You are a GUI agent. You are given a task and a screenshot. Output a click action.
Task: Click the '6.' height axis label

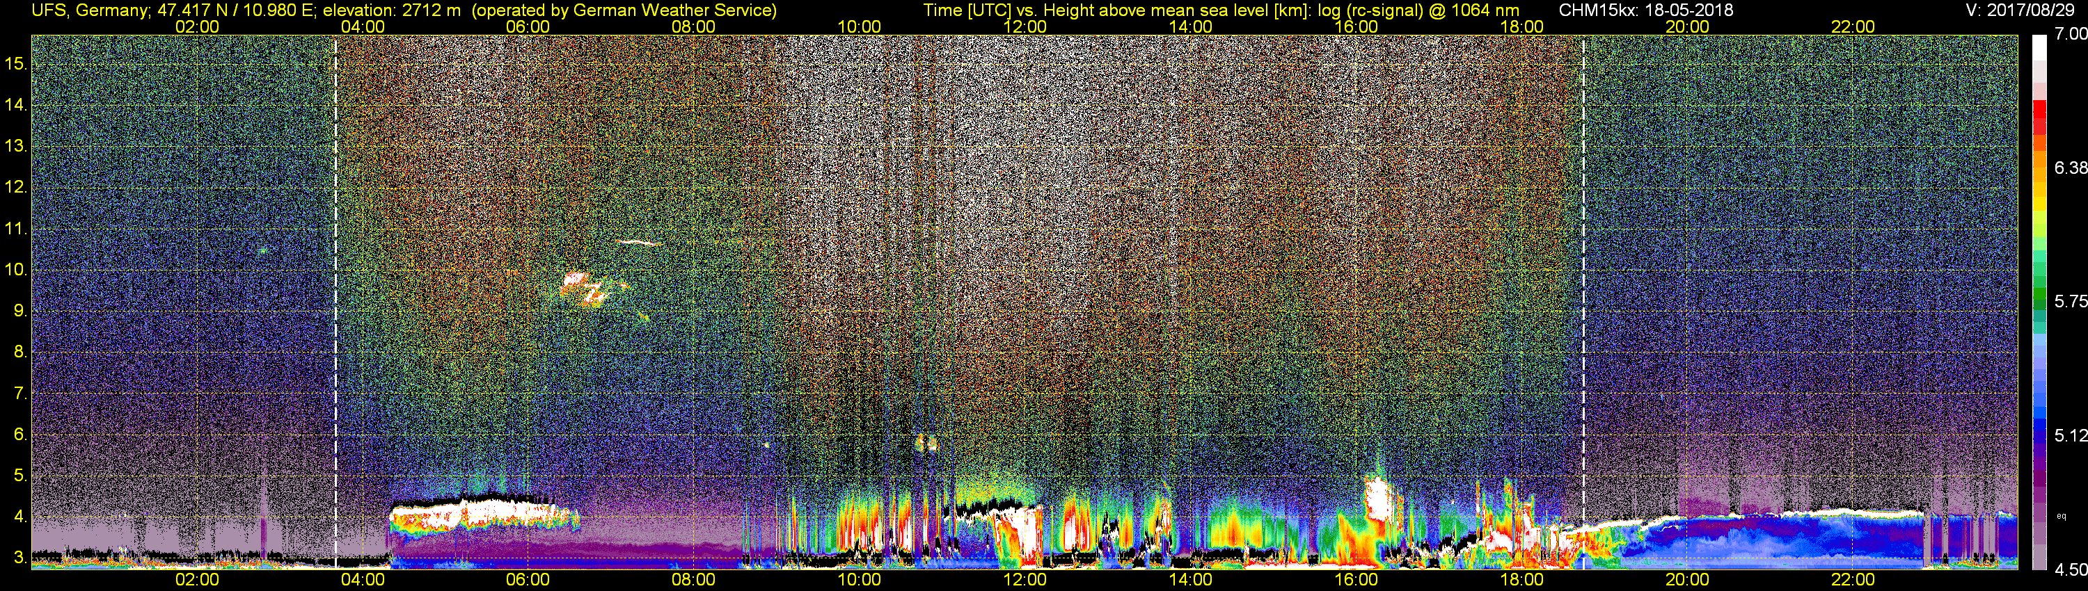20,434
